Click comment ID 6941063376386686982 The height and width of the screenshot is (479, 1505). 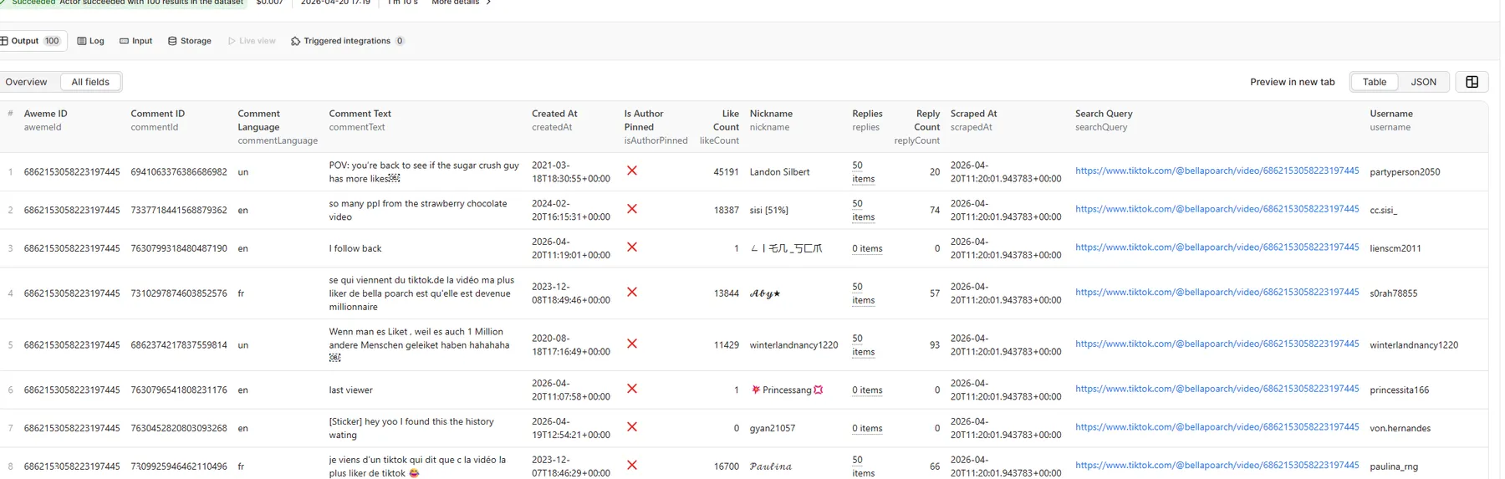[178, 172]
